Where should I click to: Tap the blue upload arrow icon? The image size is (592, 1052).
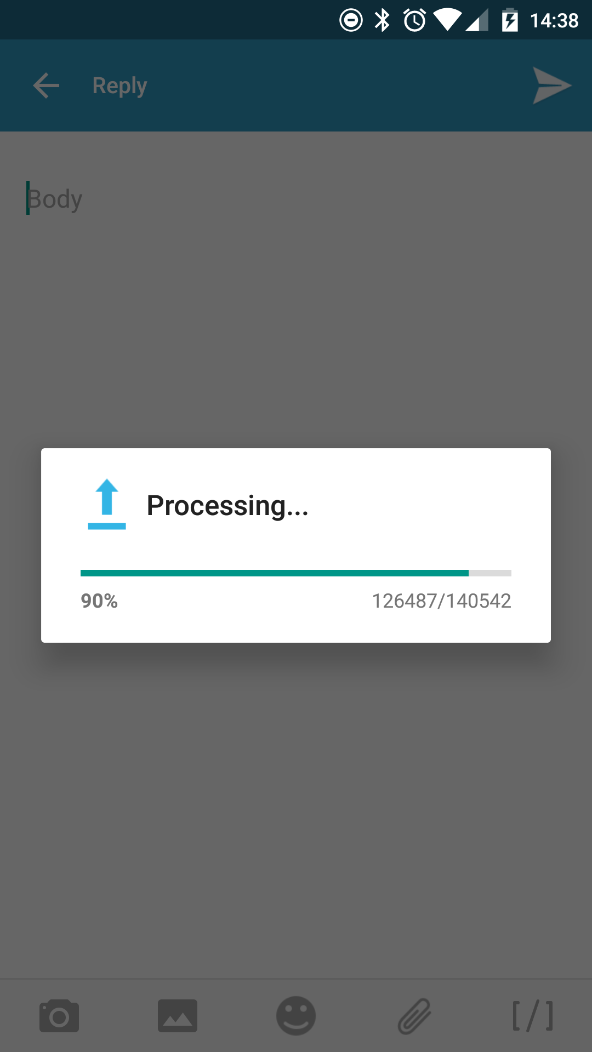tap(107, 504)
